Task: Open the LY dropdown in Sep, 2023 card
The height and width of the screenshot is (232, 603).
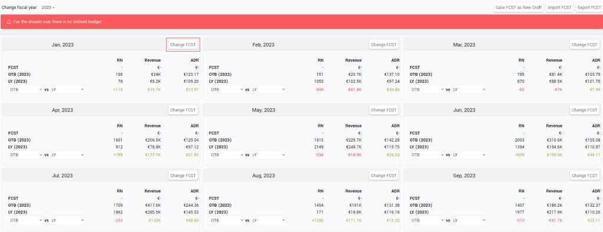Action: pos(469,220)
